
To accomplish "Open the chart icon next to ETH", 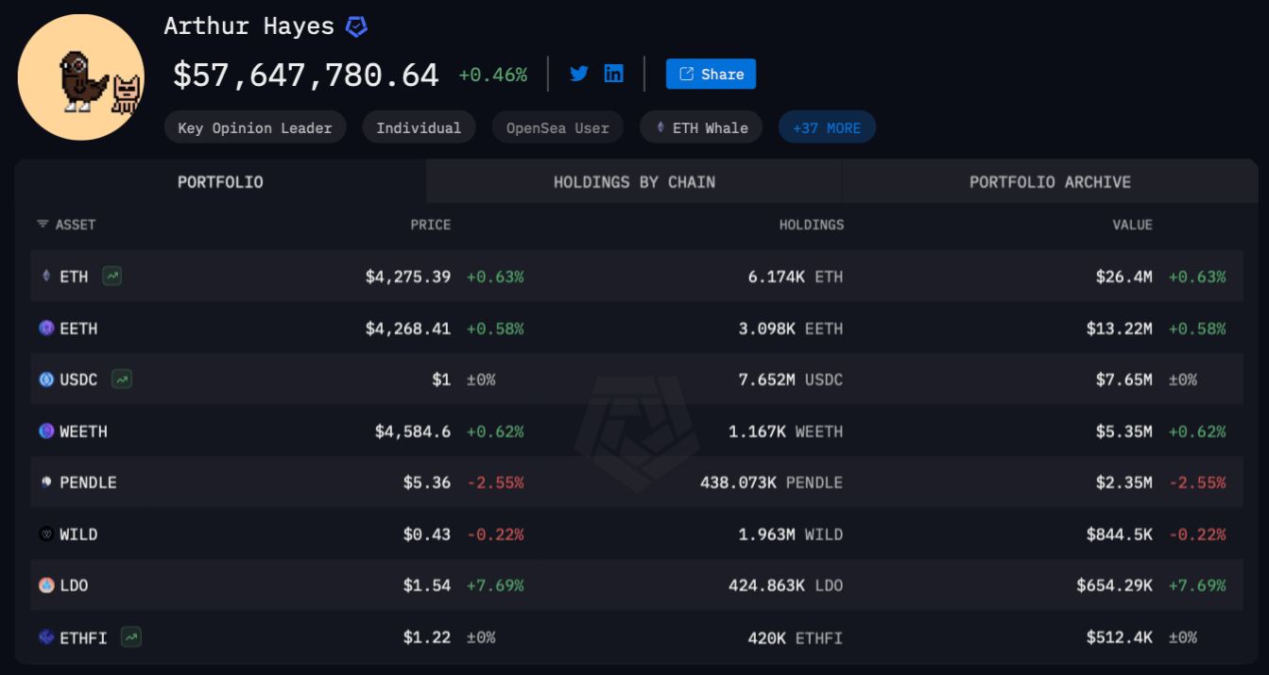I will click(x=112, y=277).
